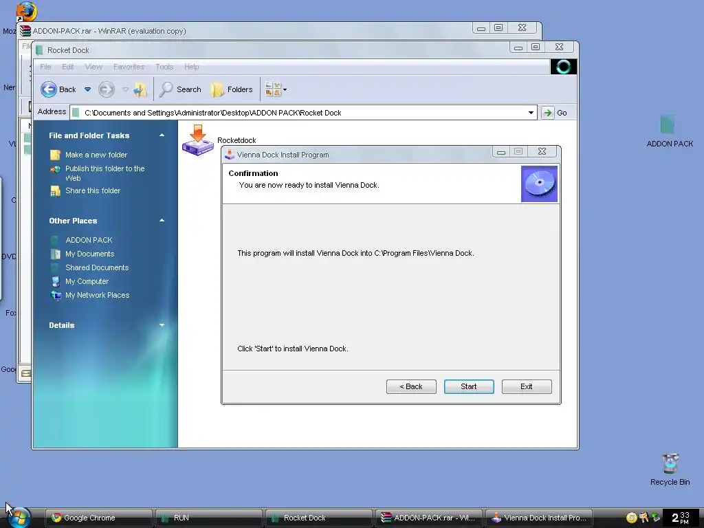Click the Mozilla Firefox desktop icon
Viewport: 704px width, 528px height.
click(27, 12)
